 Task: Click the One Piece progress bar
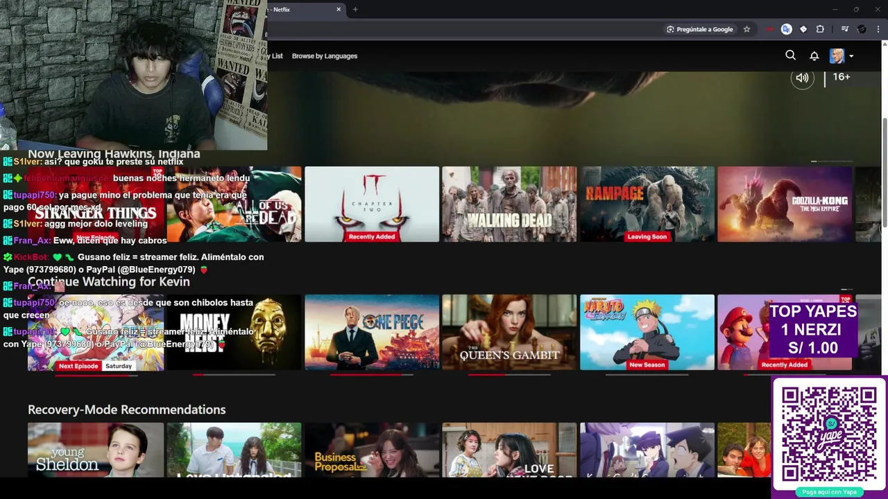[x=372, y=375]
